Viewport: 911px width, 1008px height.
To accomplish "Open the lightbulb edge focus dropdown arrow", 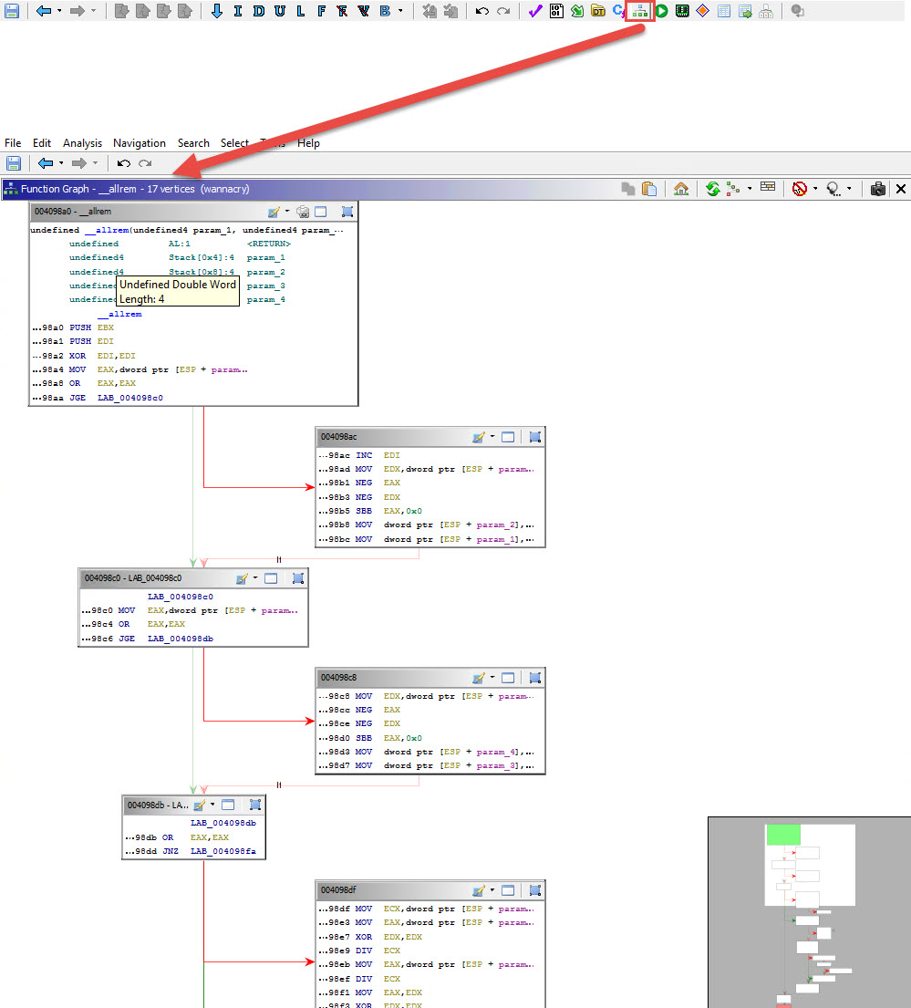I will (849, 188).
